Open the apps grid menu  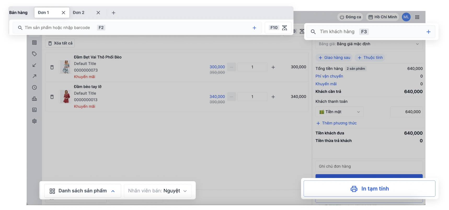tap(417, 17)
